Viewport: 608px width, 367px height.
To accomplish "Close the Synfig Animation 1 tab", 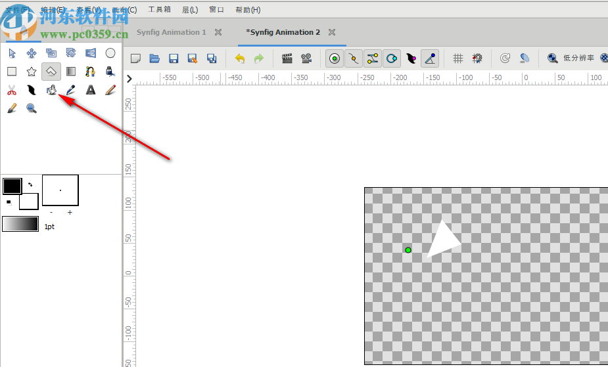I will tap(218, 32).
